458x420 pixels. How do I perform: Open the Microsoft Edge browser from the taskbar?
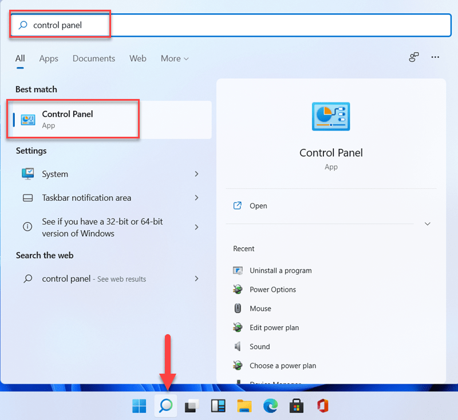(270, 406)
